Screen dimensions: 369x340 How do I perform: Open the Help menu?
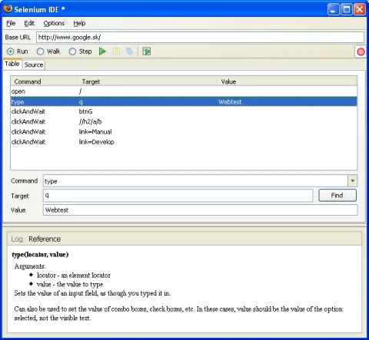click(x=79, y=23)
